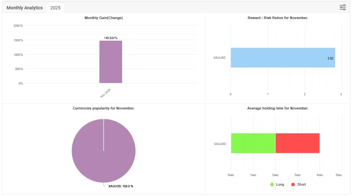Click the 146.93K% data label
This screenshot has width=352, height=196.
pos(111,38)
